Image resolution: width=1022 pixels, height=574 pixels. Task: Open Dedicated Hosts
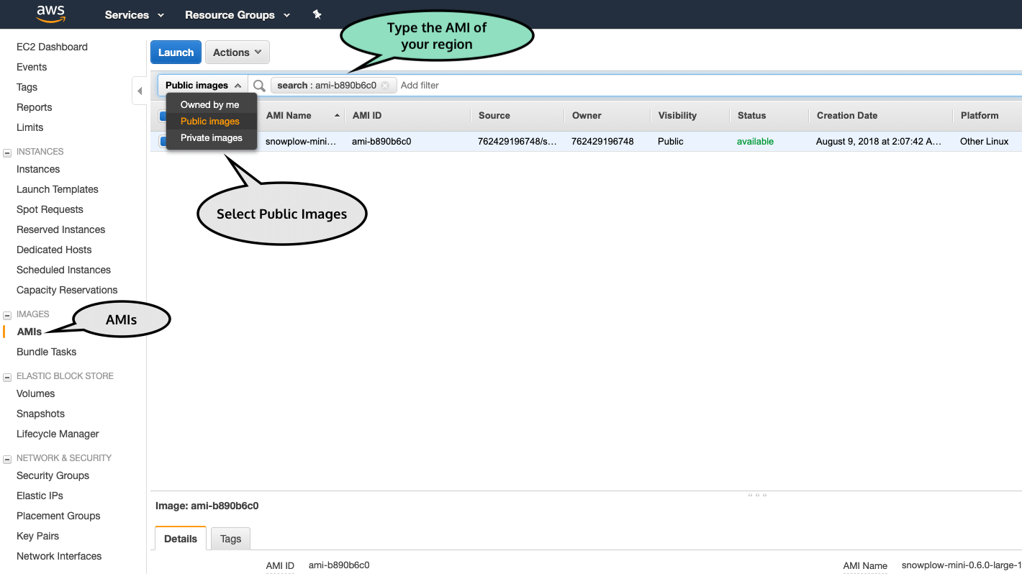[54, 250]
